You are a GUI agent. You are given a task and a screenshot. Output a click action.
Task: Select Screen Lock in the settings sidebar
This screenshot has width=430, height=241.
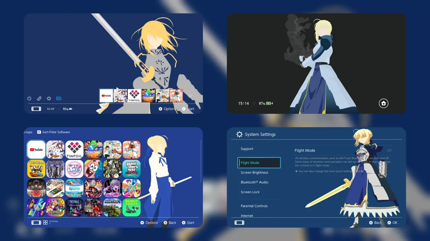tap(250, 192)
